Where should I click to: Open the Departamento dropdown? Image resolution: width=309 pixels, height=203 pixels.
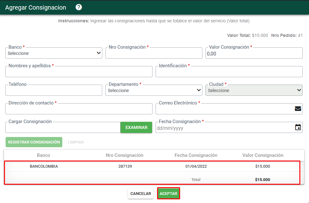154,90
